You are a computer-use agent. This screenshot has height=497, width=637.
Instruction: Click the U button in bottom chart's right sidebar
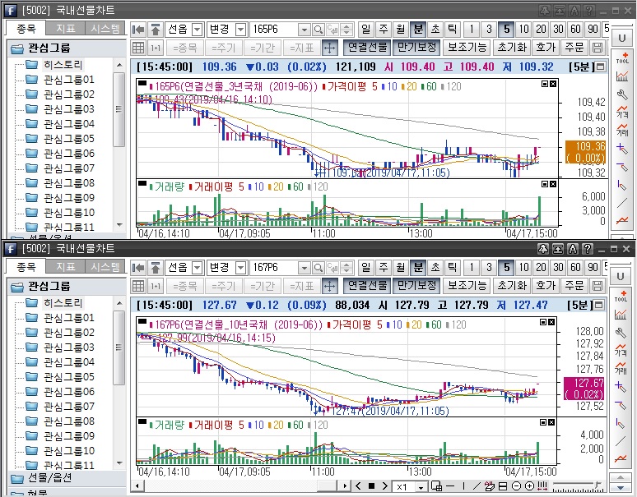click(x=621, y=274)
